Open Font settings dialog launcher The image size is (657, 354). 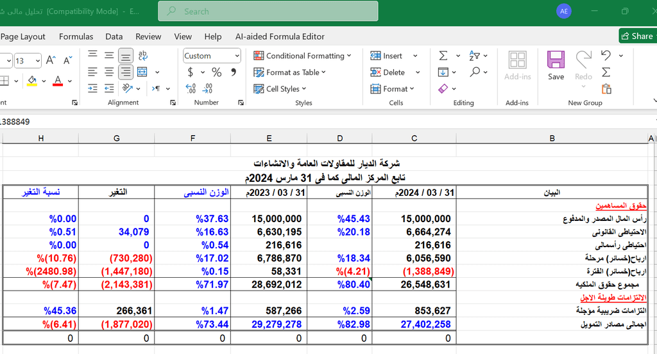point(74,103)
